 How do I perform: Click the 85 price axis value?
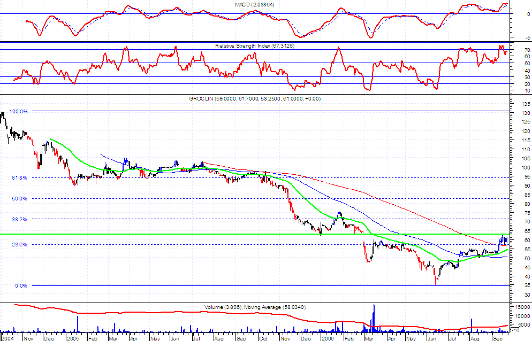528,195
